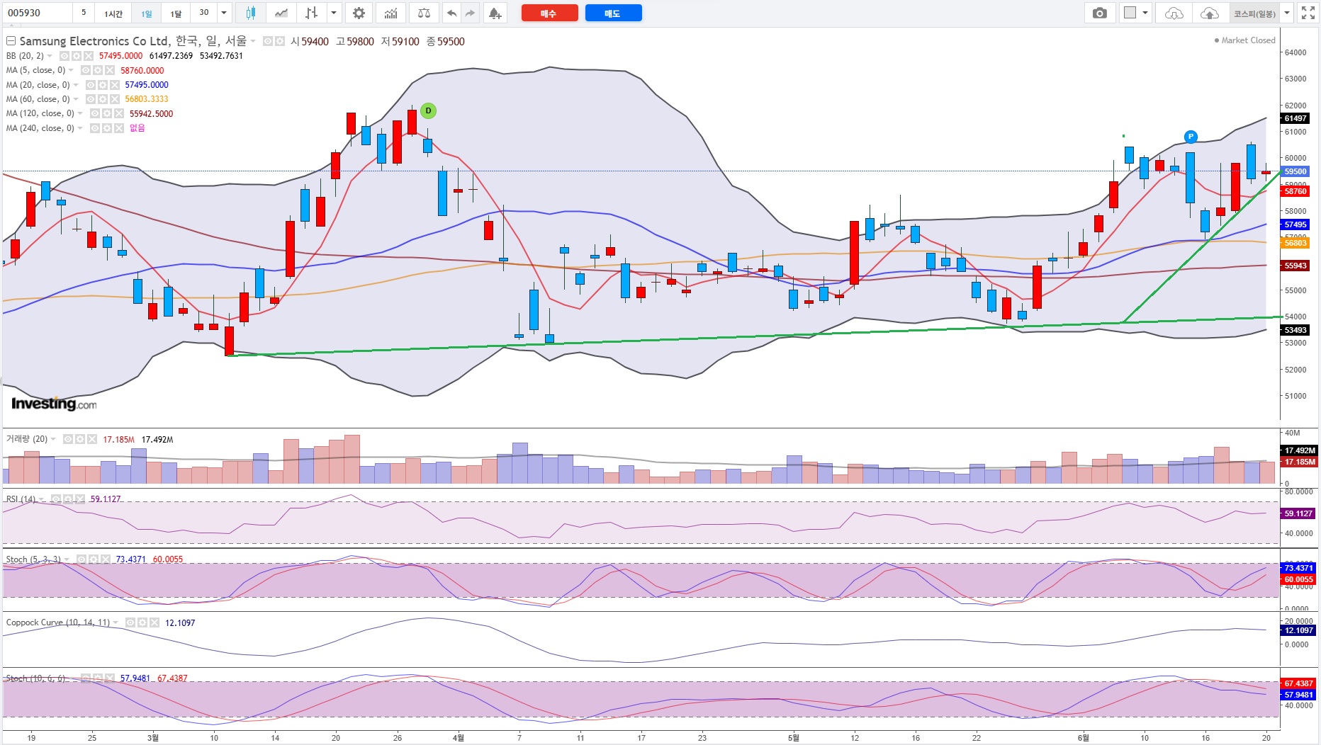Hide the MA (60, close, 0) line
Image resolution: width=1321 pixels, height=745 pixels.
[91, 99]
